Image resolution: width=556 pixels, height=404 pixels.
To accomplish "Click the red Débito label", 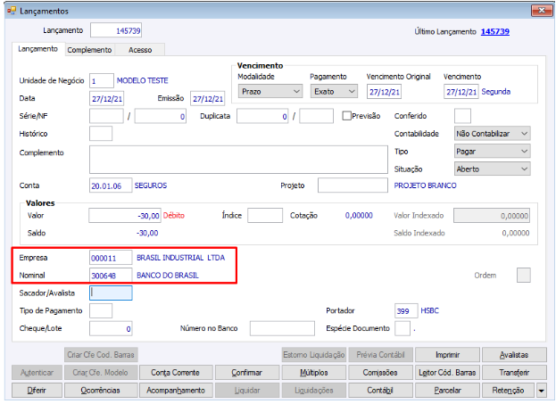I will pyautogui.click(x=174, y=216).
